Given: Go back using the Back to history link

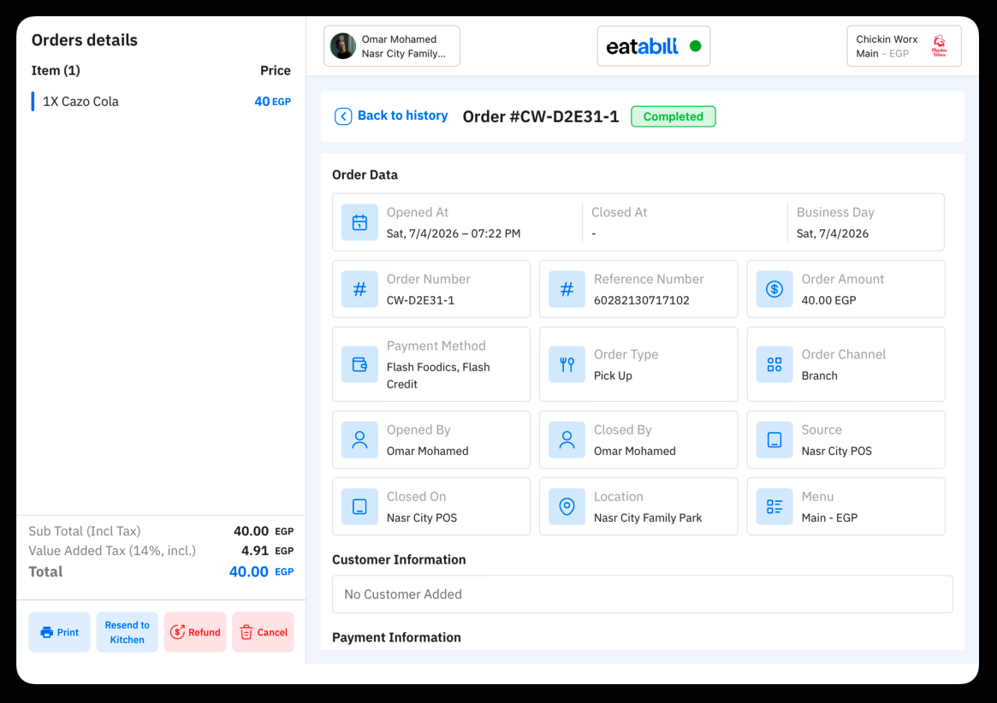Looking at the screenshot, I should coord(391,115).
